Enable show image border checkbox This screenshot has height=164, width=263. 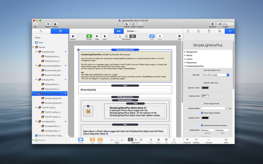(x=202, y=104)
